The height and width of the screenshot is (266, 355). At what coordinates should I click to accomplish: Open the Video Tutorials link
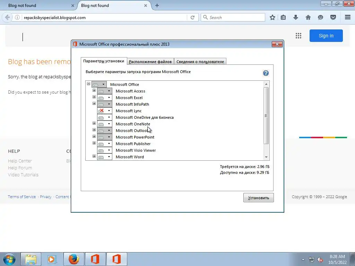(x=23, y=175)
